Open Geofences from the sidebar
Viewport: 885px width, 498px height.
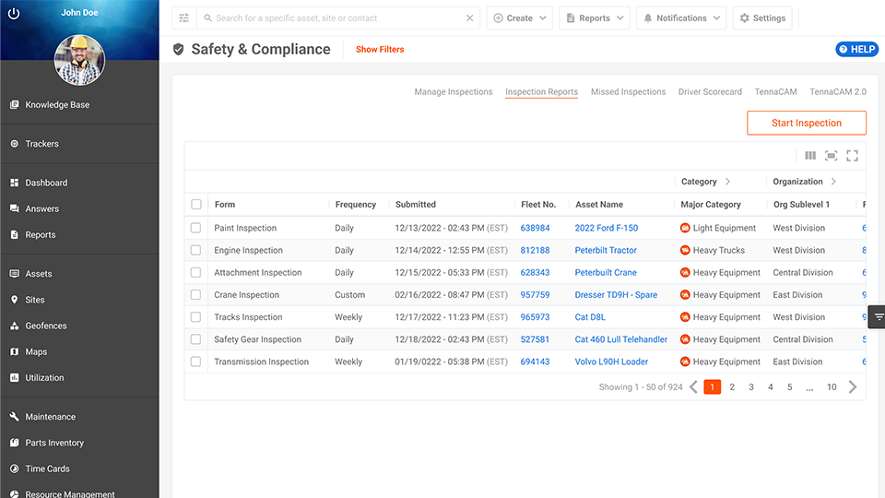45,326
